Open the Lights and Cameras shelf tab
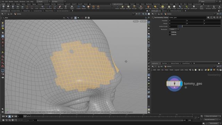This screenshot has height=125, width=222. pos(118,4)
